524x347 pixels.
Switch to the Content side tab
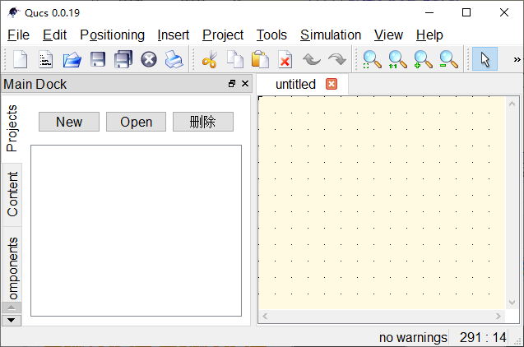[12, 194]
